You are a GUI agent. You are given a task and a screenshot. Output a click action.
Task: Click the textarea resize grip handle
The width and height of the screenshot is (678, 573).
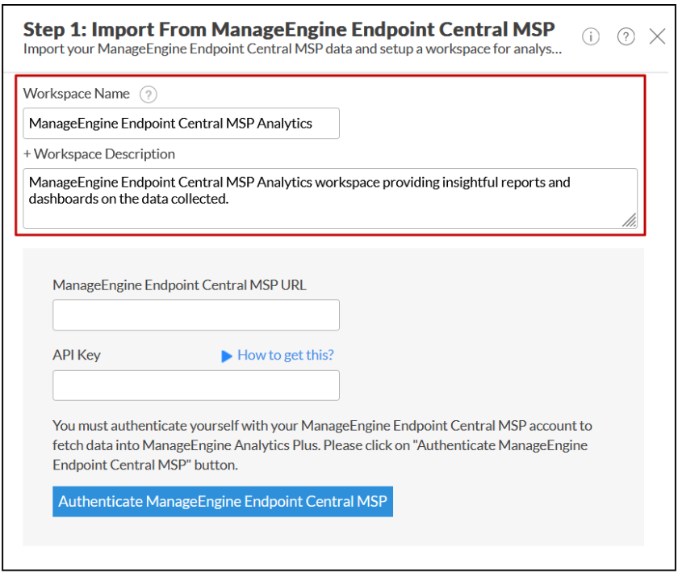(x=629, y=220)
